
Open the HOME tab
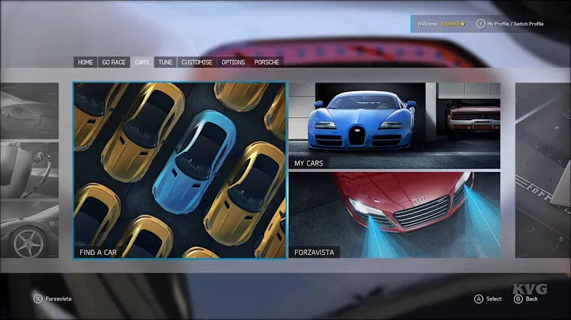point(86,62)
